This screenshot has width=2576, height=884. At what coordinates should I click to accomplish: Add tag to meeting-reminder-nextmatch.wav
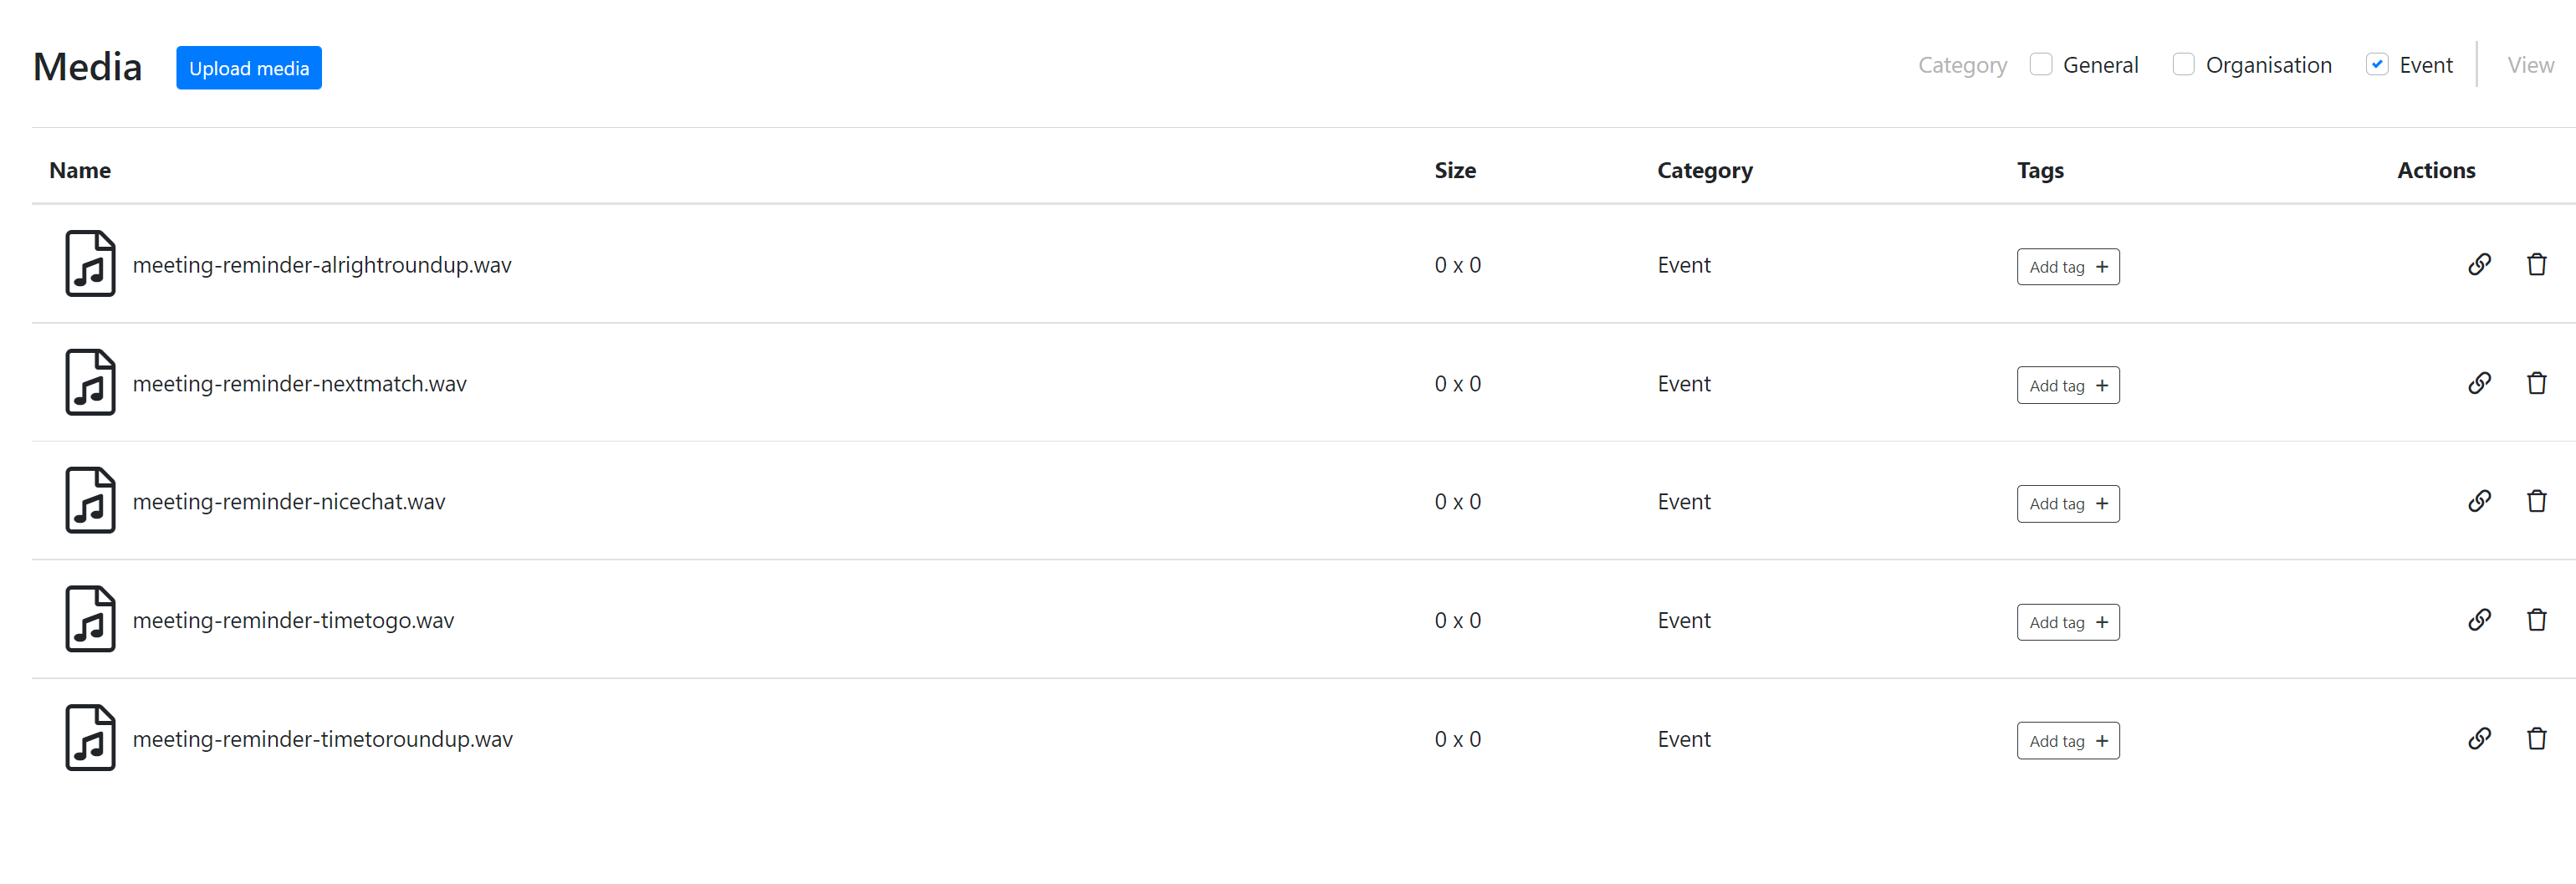2067,385
